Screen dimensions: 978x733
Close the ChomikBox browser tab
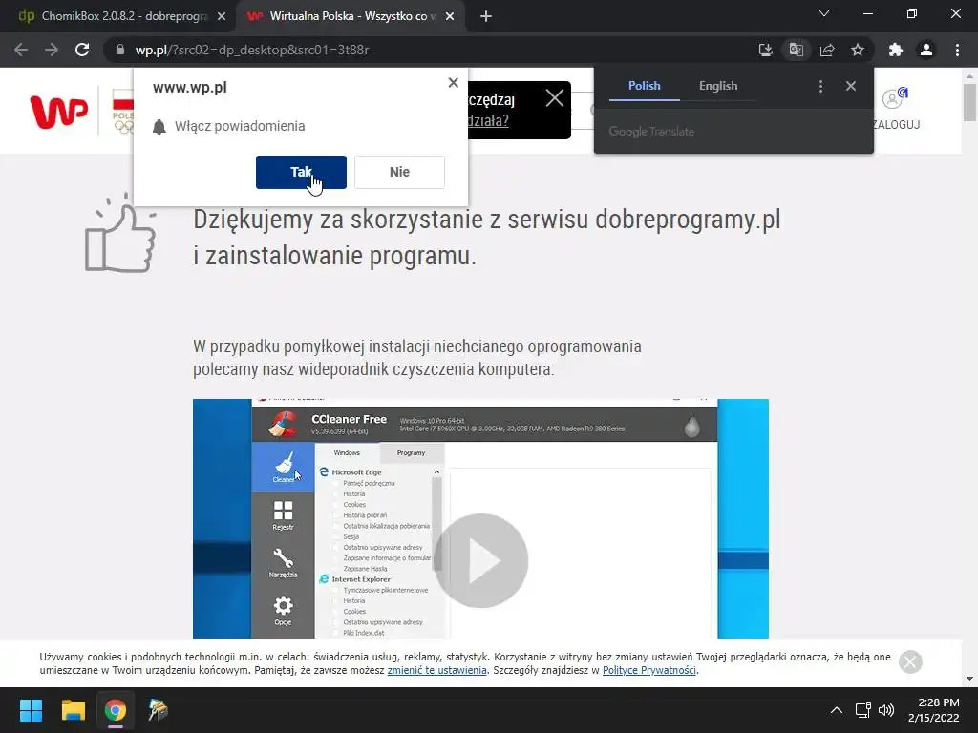[x=222, y=16]
